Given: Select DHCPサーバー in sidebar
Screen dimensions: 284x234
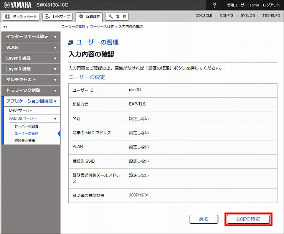Looking at the screenshot, I should [21, 110].
